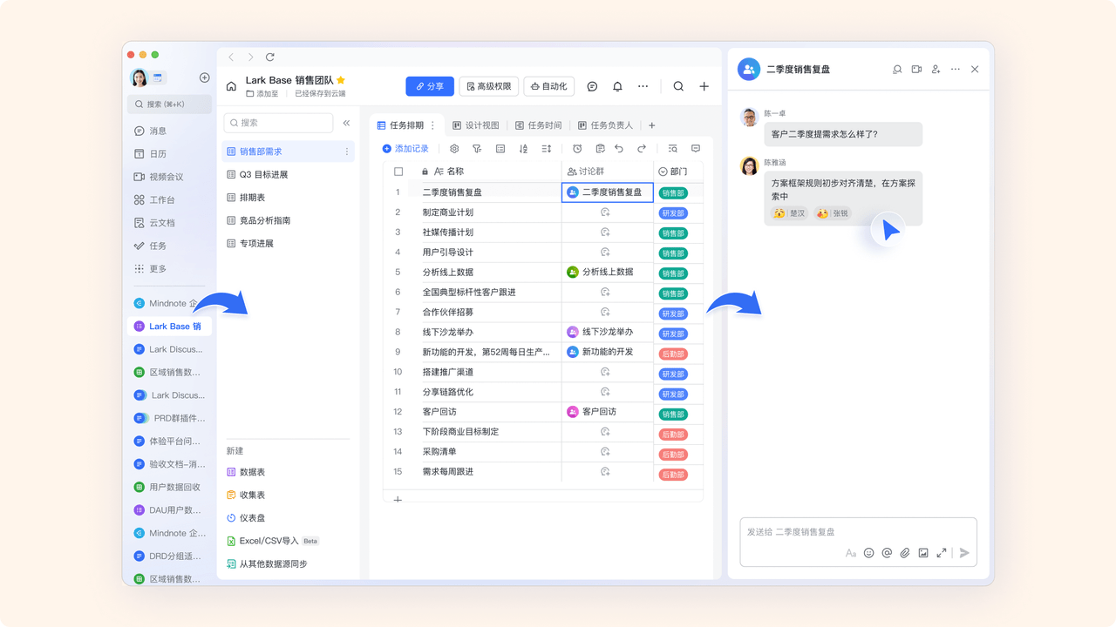Create a new 数据表
Viewport: 1116px width, 627px height.
(247, 472)
